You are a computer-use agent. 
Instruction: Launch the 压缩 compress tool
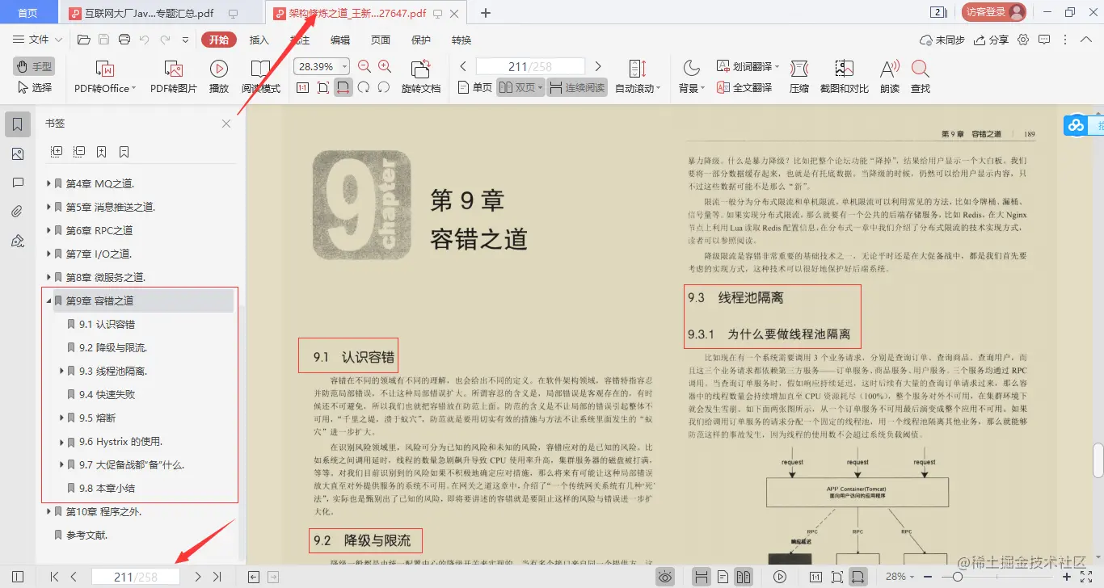798,76
